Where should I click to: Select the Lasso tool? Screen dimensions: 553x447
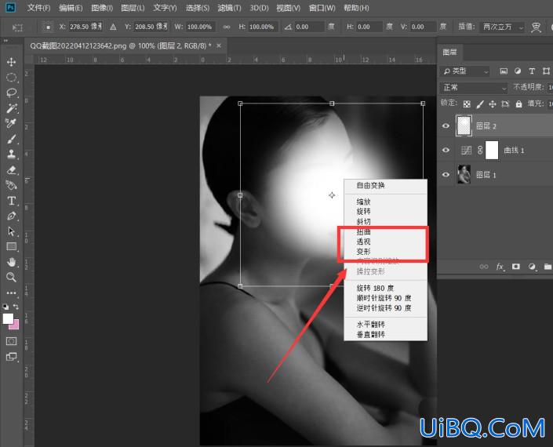(11, 93)
